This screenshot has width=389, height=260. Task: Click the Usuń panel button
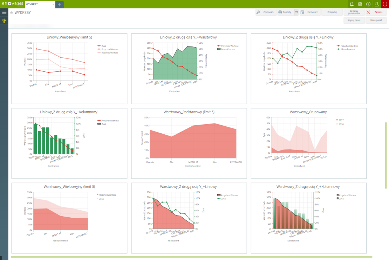pos(376,20)
